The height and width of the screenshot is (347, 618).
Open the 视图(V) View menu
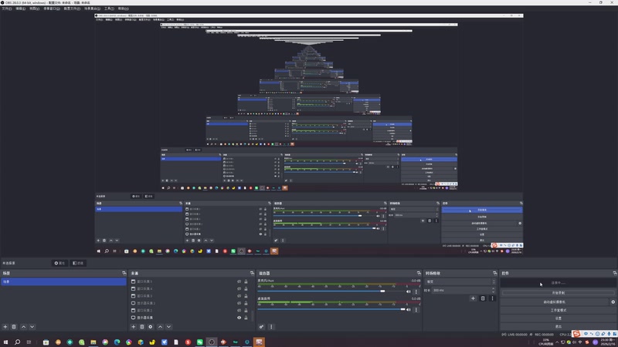[x=34, y=8]
